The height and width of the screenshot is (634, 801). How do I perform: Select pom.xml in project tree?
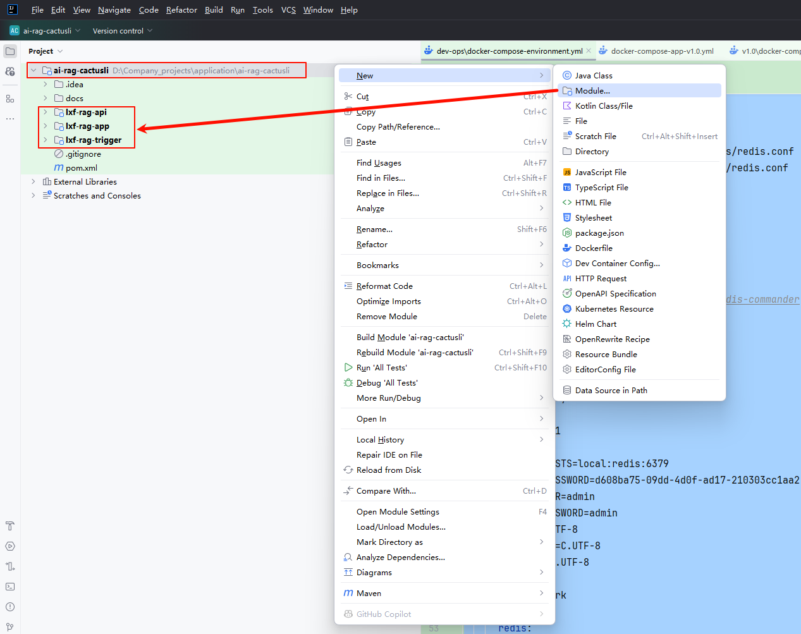(x=82, y=168)
